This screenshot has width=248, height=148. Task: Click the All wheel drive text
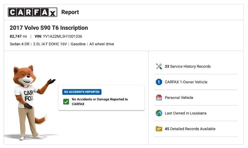pos(102,44)
